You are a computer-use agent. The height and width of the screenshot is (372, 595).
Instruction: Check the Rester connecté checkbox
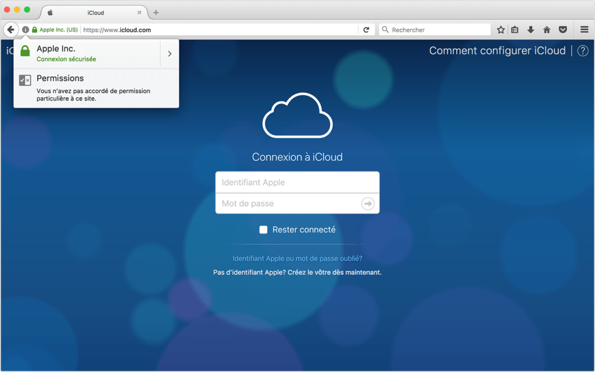(x=263, y=230)
